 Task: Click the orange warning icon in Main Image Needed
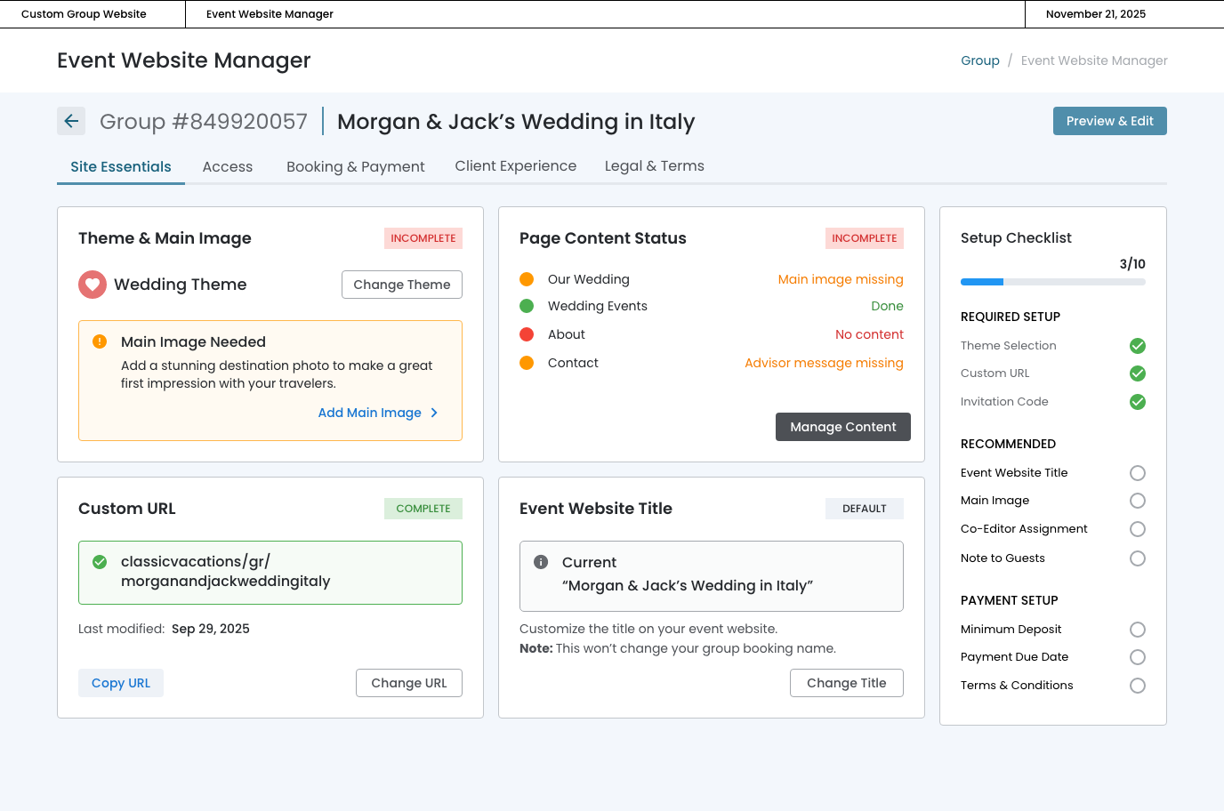[100, 341]
